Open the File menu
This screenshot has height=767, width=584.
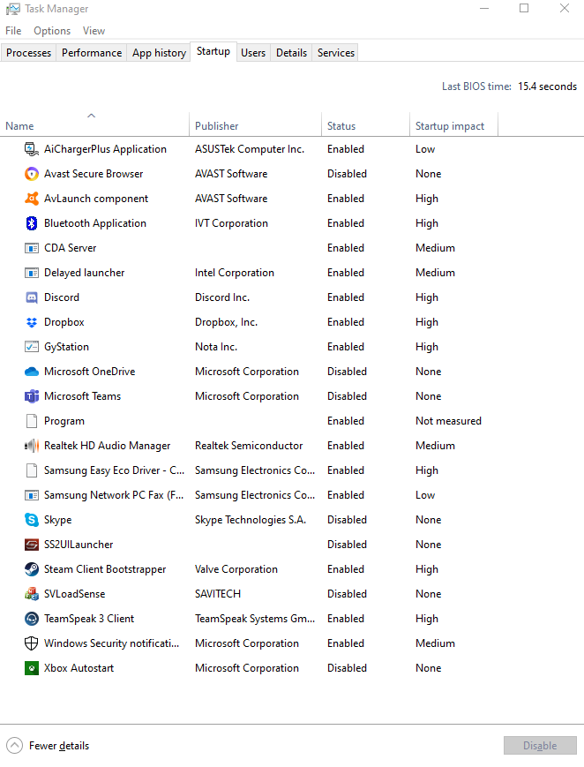[13, 31]
